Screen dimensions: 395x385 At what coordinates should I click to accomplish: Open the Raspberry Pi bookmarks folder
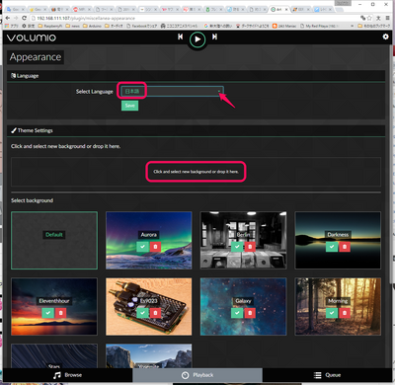50,26
